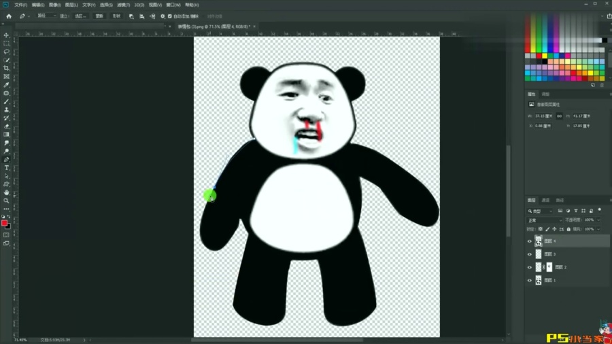Close the document tab with its X
This screenshot has height=344, width=612.
pos(254,27)
